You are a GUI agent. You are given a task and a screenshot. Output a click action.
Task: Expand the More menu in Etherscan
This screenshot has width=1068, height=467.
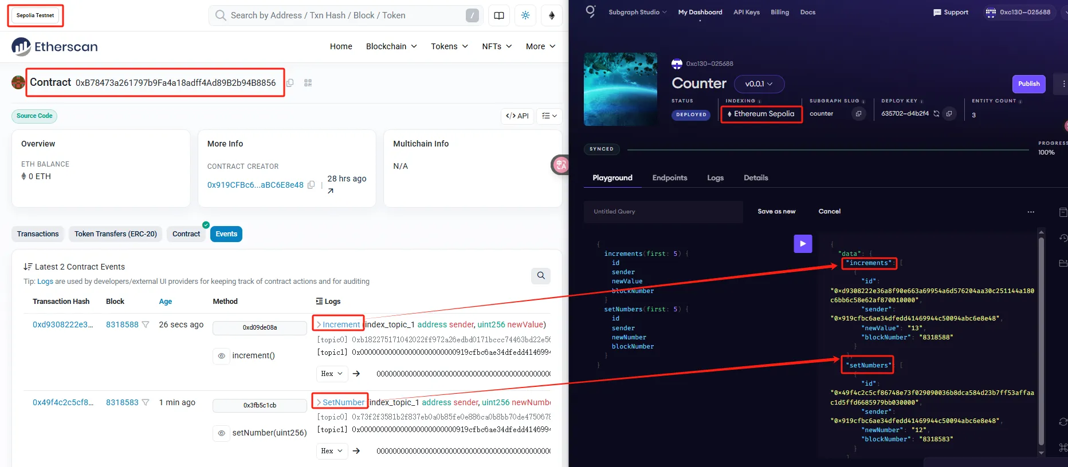(x=540, y=46)
